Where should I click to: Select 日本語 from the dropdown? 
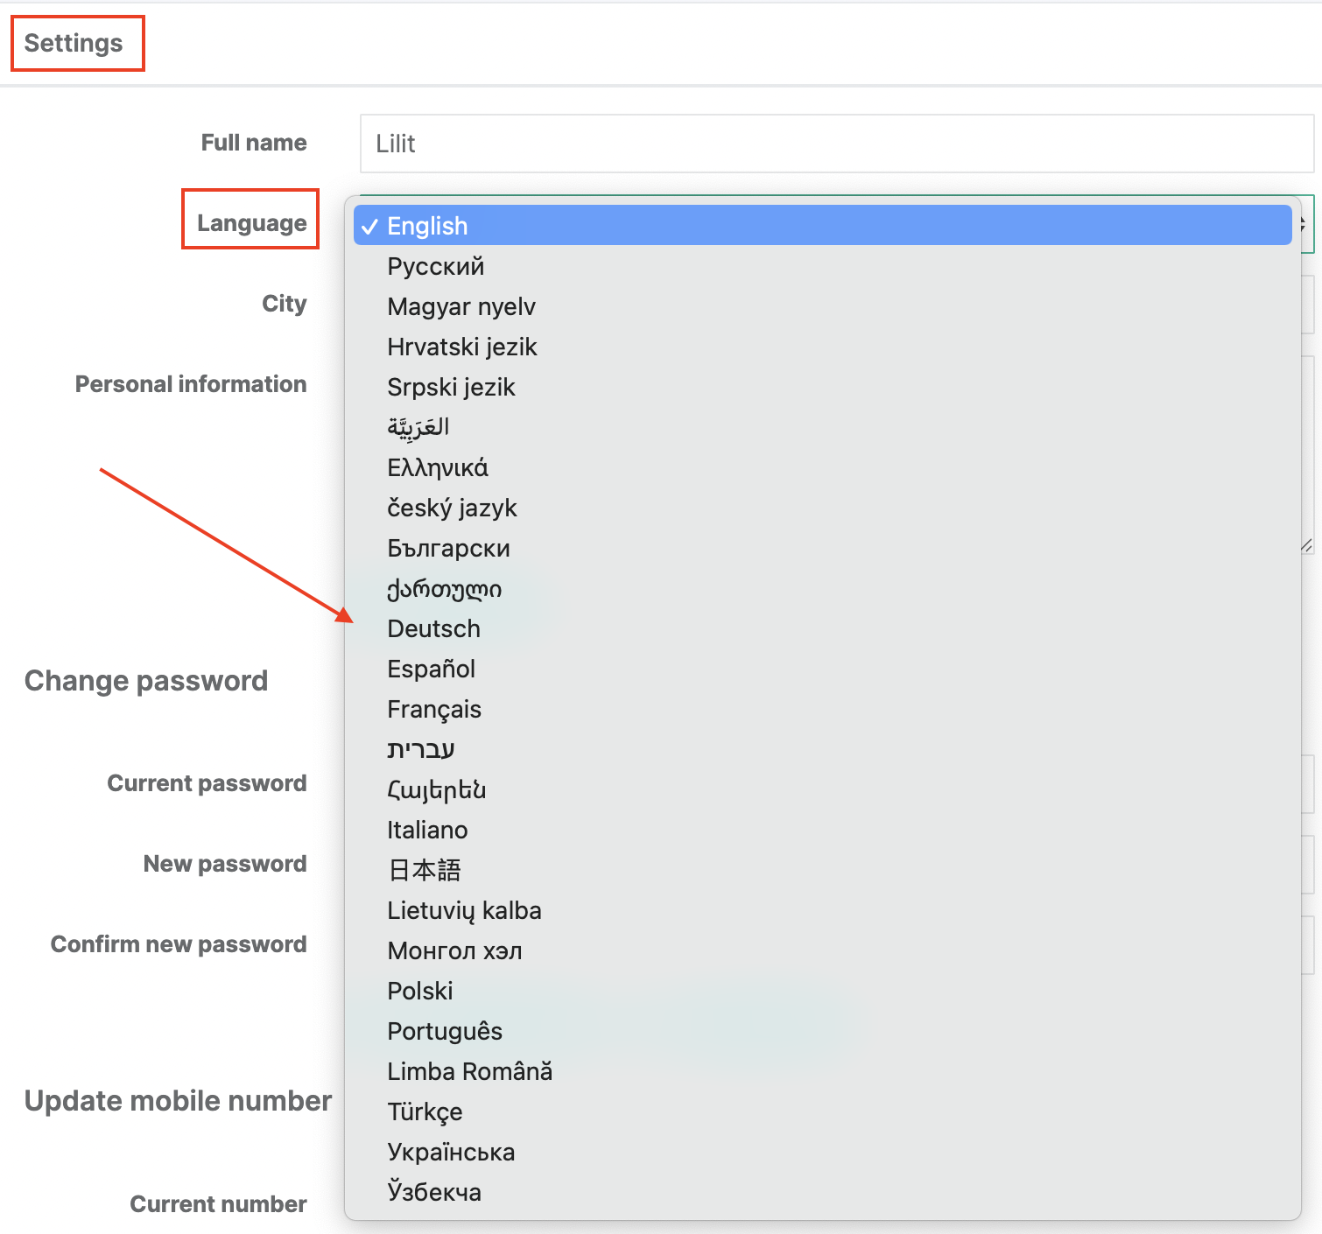click(424, 870)
